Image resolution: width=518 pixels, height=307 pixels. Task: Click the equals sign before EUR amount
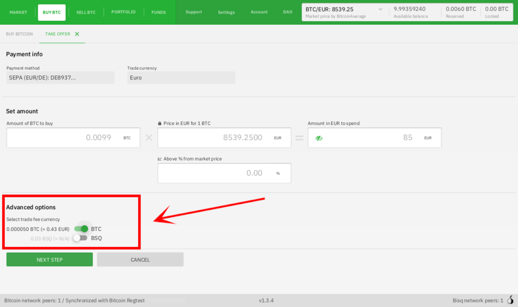coord(299,138)
